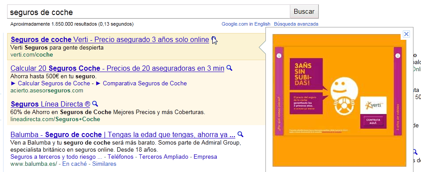The image size is (421, 172).
Task: Close the ad preview popup
Action: coord(406,34)
